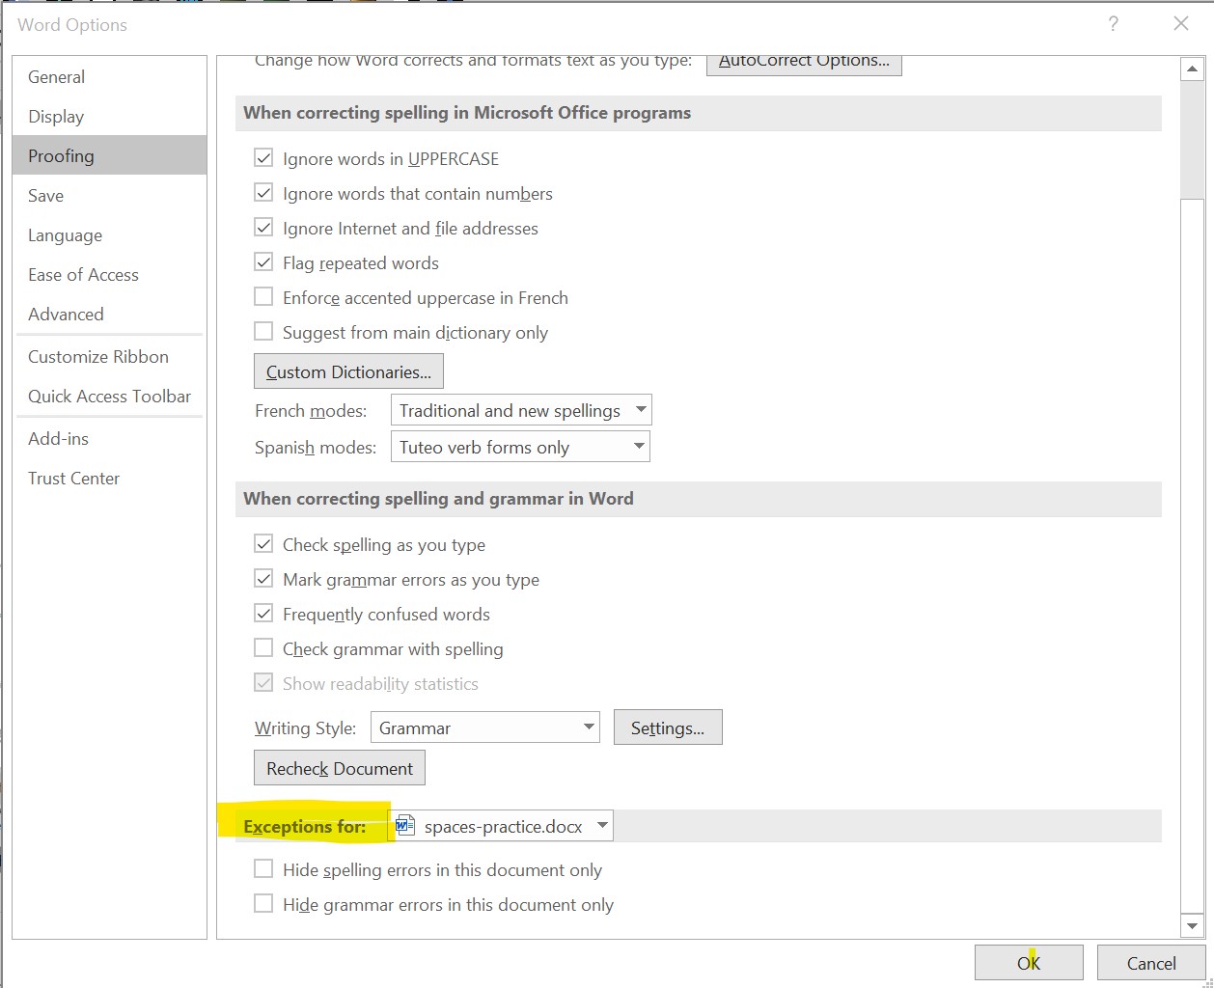The width and height of the screenshot is (1214, 988).
Task: Open the Customize Ribbon category
Action: point(98,357)
